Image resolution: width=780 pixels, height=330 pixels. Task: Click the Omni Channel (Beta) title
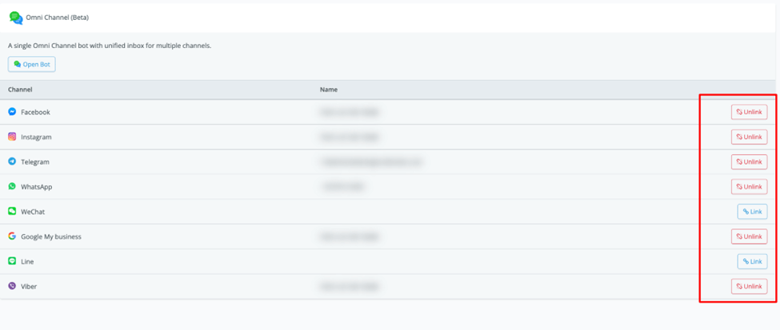coord(58,18)
